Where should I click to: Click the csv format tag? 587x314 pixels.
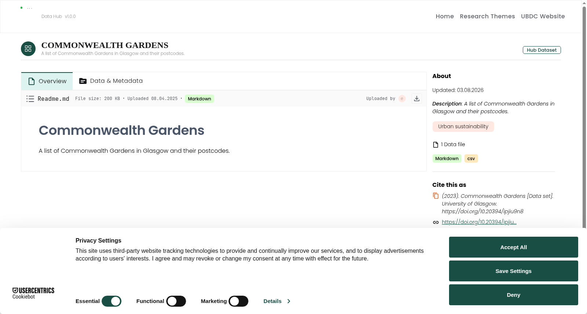point(471,159)
